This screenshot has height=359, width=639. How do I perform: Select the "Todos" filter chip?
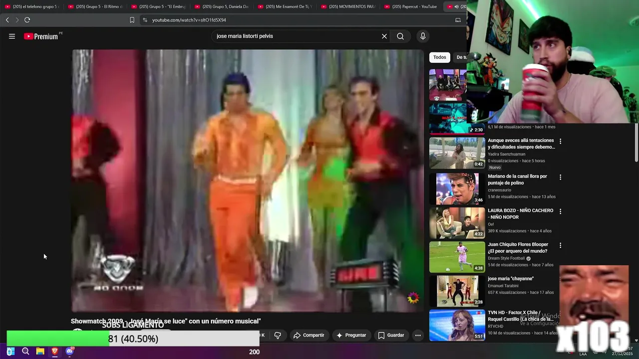(439, 57)
